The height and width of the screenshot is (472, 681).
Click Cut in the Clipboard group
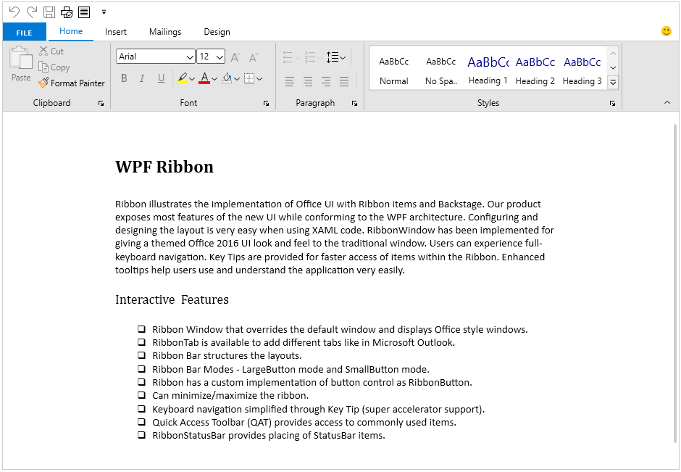click(51, 51)
